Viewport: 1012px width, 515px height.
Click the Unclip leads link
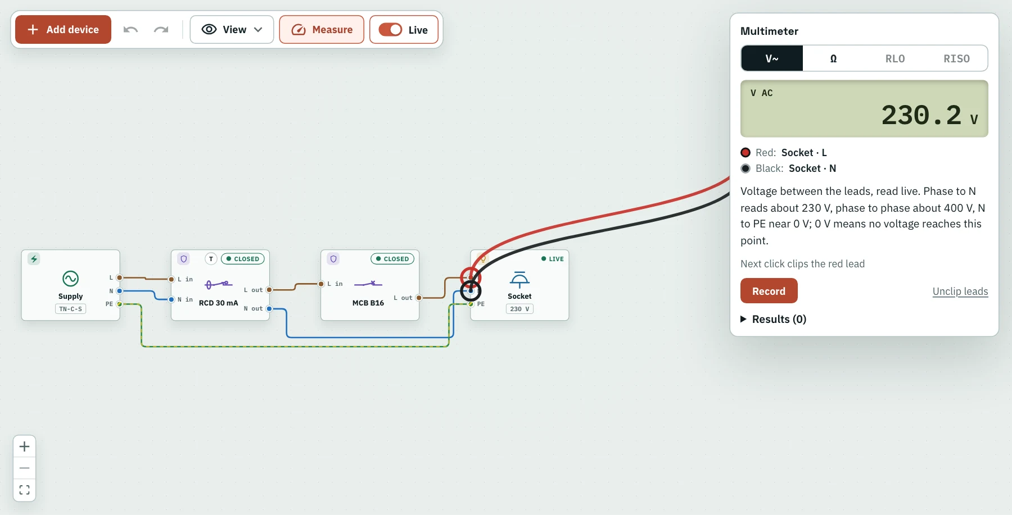click(x=960, y=291)
